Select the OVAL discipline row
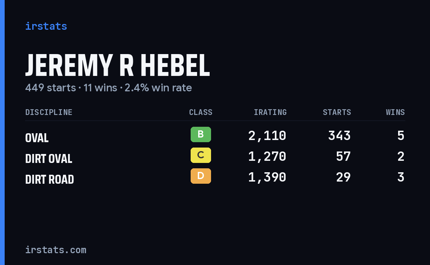 point(215,136)
